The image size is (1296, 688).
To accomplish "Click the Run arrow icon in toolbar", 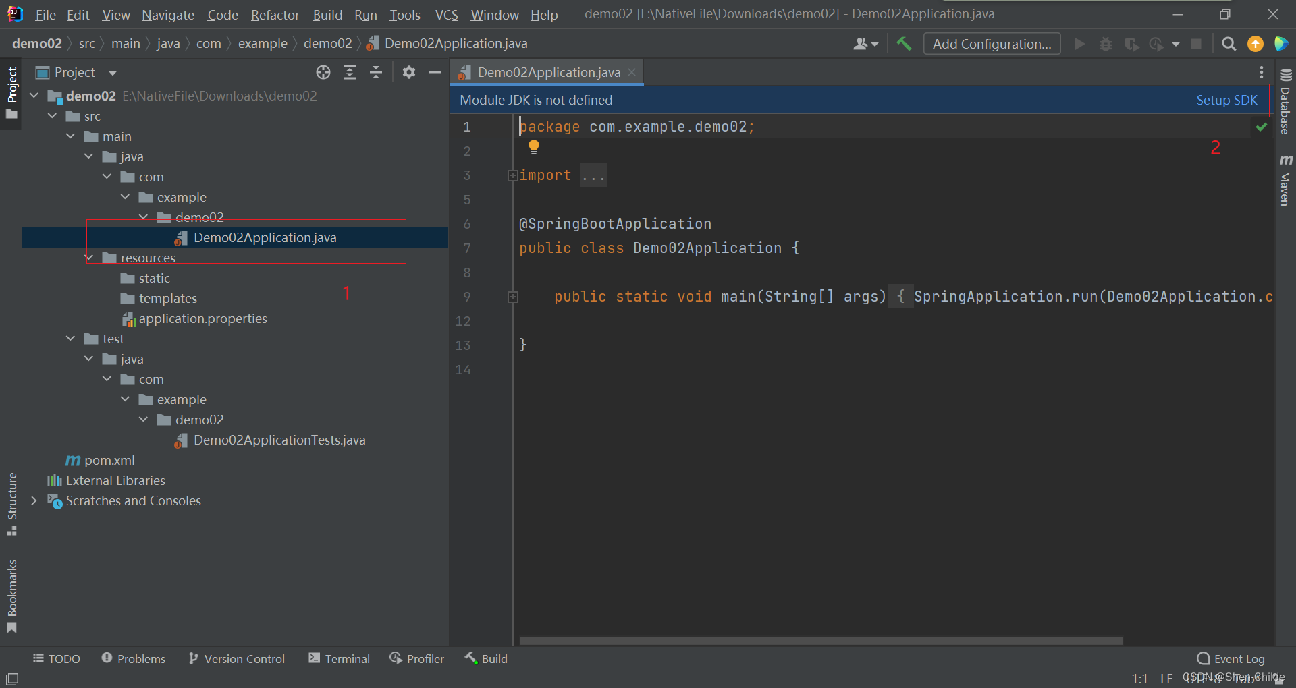I will point(1079,44).
